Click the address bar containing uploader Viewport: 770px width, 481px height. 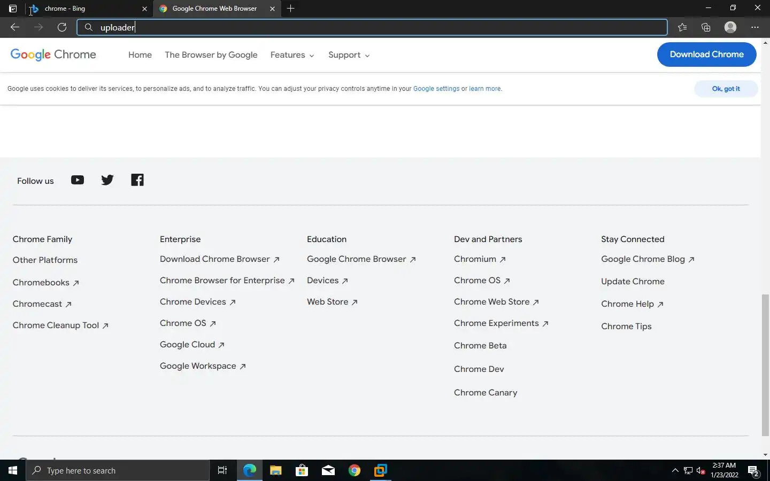tap(372, 27)
